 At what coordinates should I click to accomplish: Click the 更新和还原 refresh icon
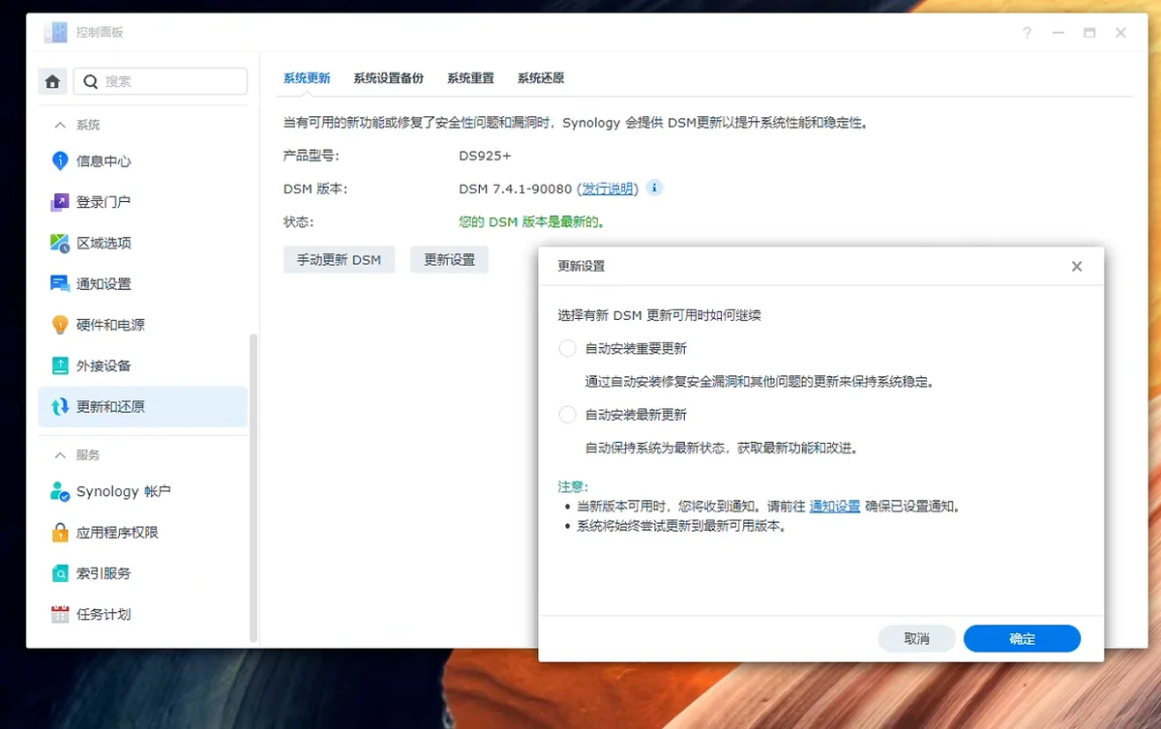tap(59, 407)
